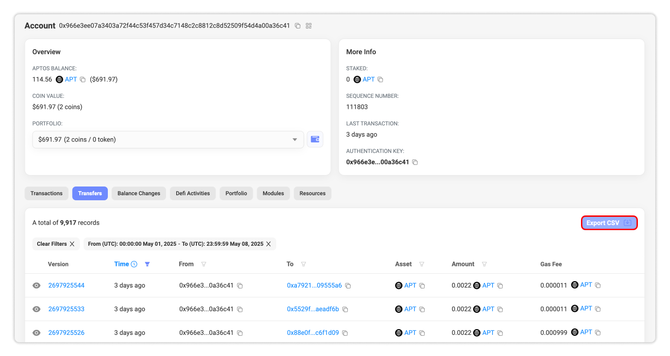Toggle eye icon for version 2697925544
Screen dimensions: 670x356
[x=37, y=286]
